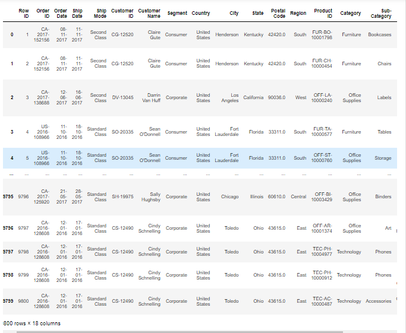Click the 'Order ID' column header
This screenshot has height=333, width=406.
(43, 14)
